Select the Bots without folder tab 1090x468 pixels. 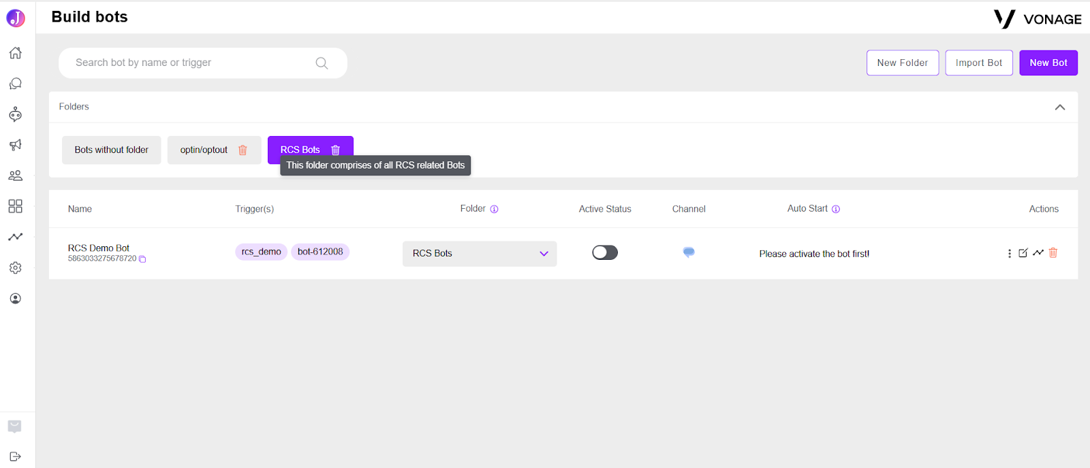coord(112,150)
